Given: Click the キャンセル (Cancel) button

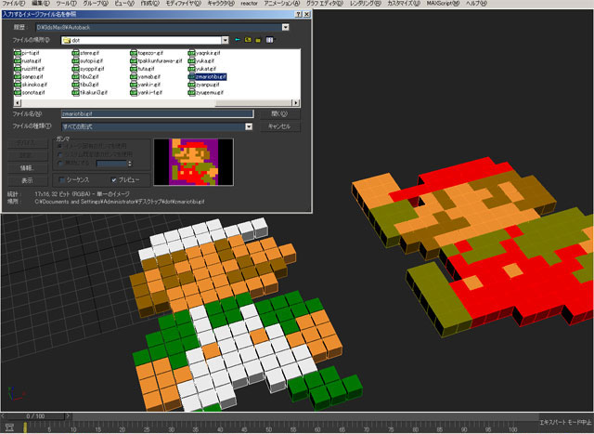Looking at the screenshot, I should 279,126.
